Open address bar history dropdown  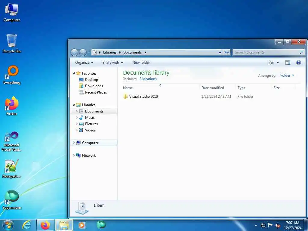220,52
